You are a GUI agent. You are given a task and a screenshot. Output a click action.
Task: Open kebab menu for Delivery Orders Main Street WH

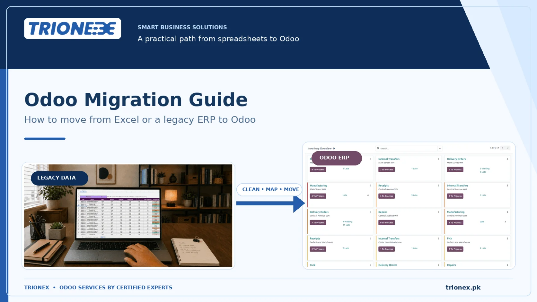(507, 159)
